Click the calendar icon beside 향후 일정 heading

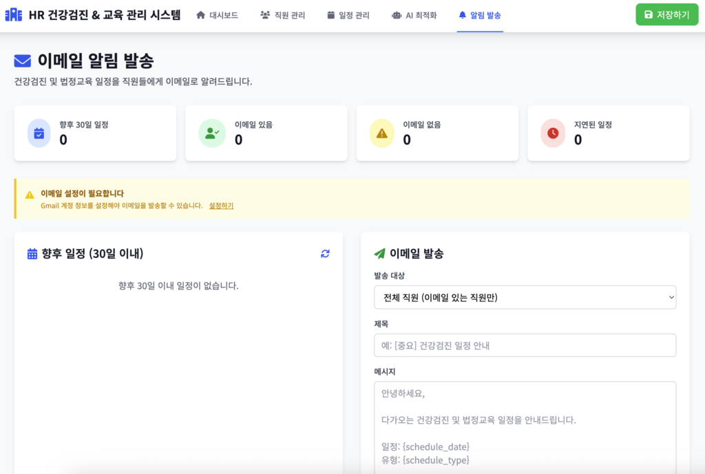pyautogui.click(x=32, y=254)
